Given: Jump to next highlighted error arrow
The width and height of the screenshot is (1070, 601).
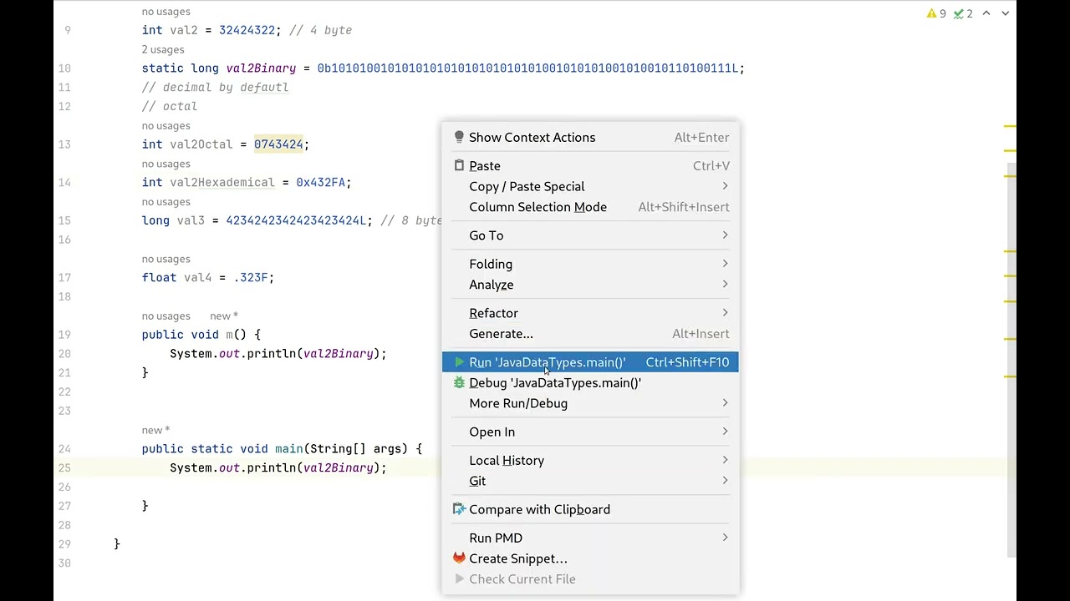Looking at the screenshot, I should tap(1005, 13).
